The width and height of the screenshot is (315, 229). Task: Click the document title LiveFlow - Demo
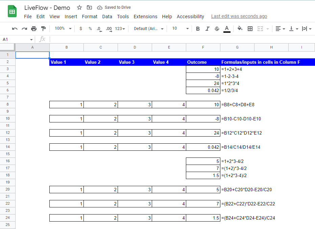(47, 8)
